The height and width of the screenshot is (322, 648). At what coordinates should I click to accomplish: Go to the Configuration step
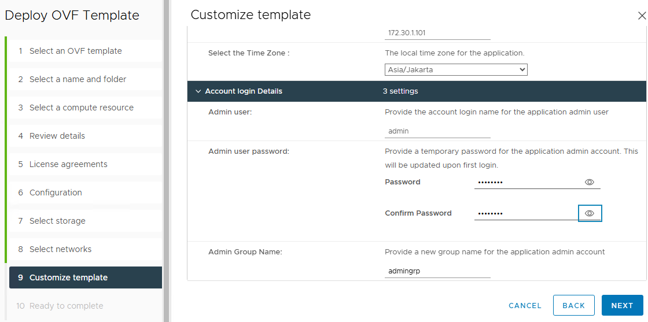tap(56, 193)
